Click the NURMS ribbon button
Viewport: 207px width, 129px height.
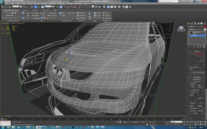[x=35, y=15]
